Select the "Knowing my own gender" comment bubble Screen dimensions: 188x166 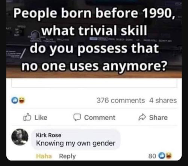(76, 139)
